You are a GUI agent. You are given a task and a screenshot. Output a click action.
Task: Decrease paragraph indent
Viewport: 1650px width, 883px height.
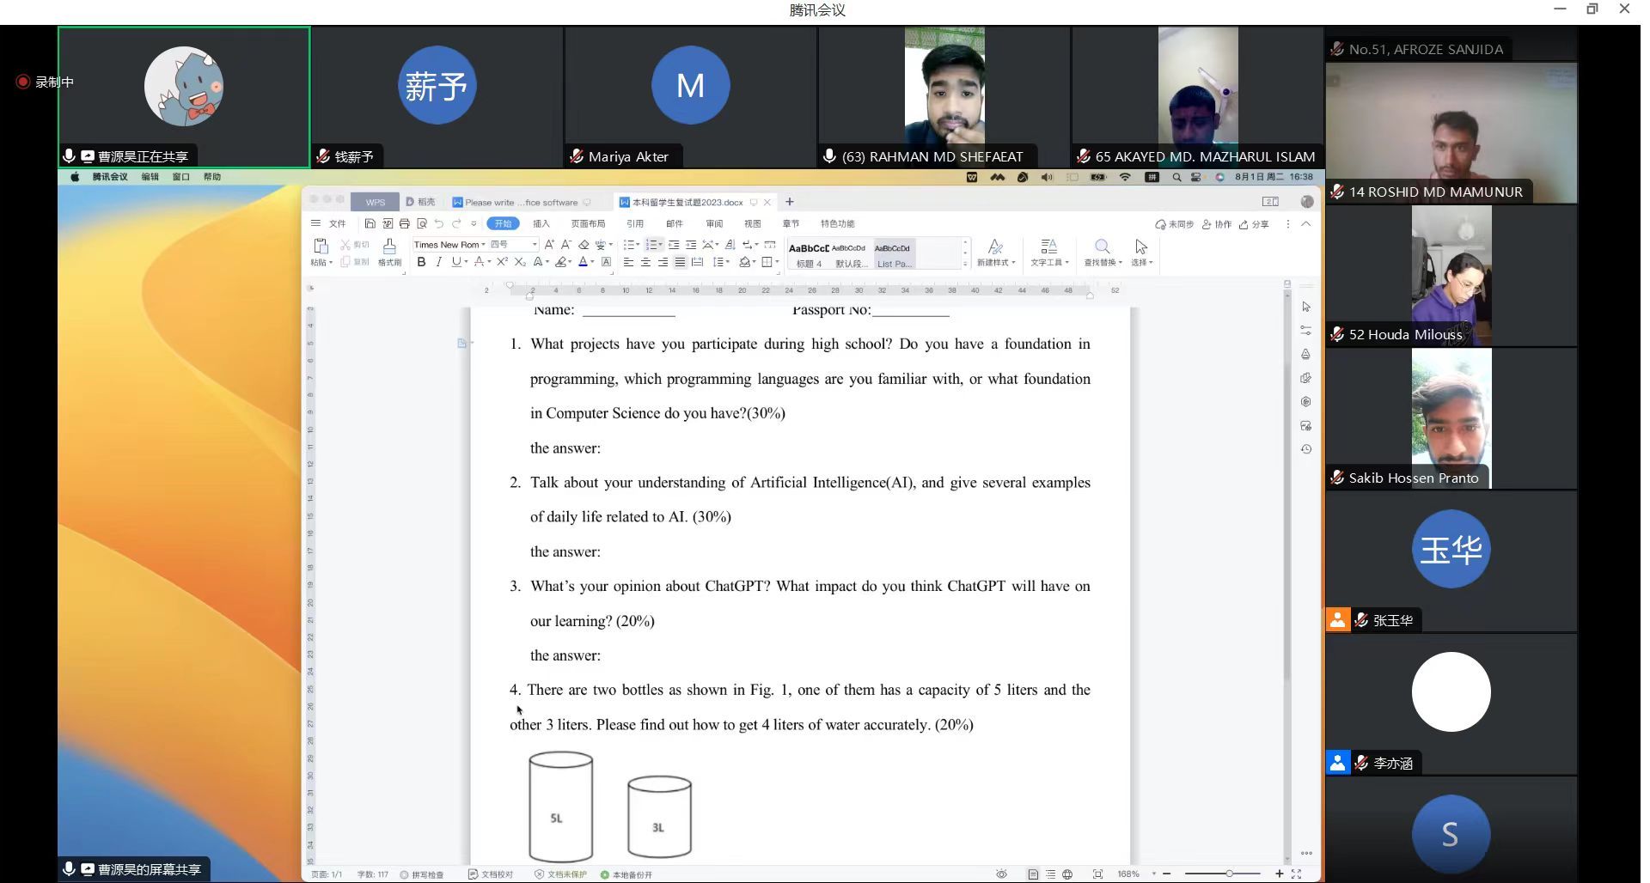click(674, 245)
